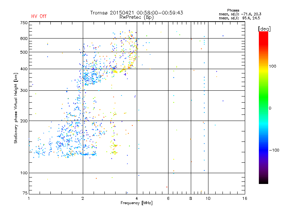Click the 'RwPretec (8p)' subtitle
Image resolution: width=288 pixels, height=216 pixels.
coord(136,17)
